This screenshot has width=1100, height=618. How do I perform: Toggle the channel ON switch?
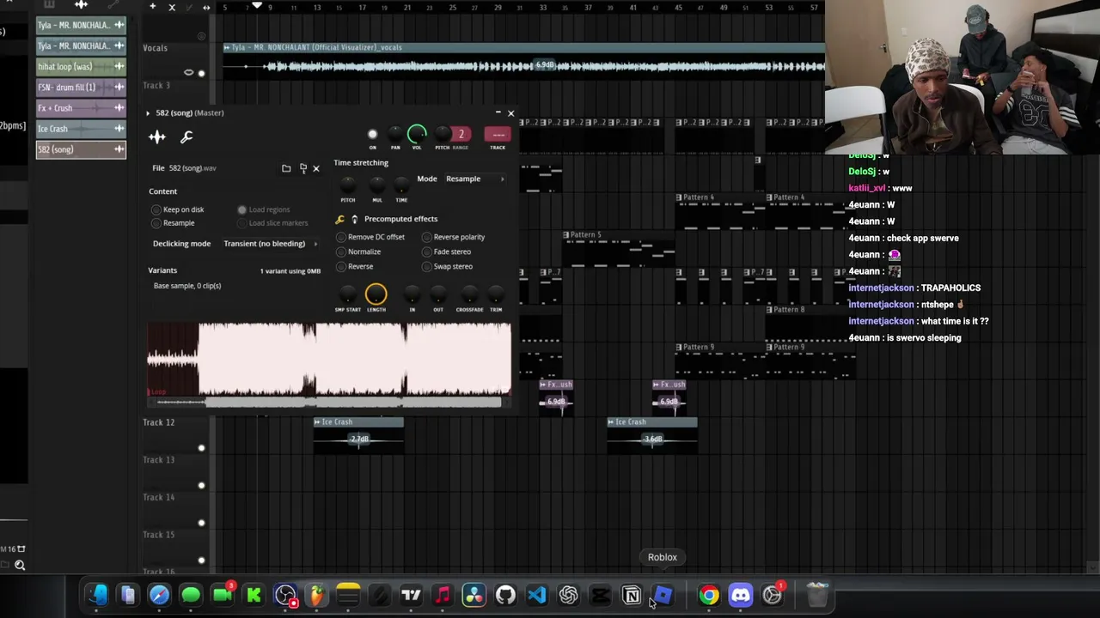(372, 134)
